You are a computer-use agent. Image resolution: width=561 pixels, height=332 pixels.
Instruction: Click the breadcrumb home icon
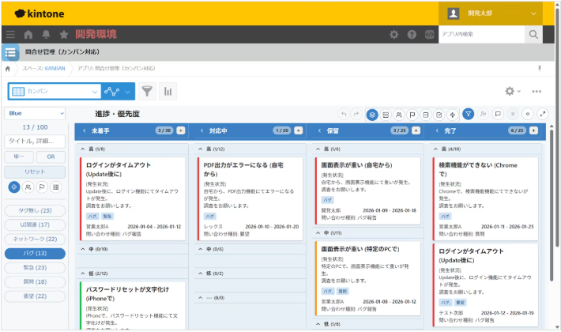pos(8,69)
